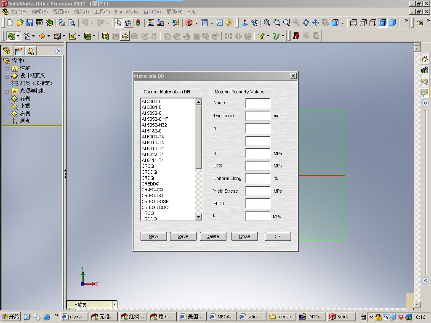
Task: Click the New button in Materials DB
Action: [153, 236]
